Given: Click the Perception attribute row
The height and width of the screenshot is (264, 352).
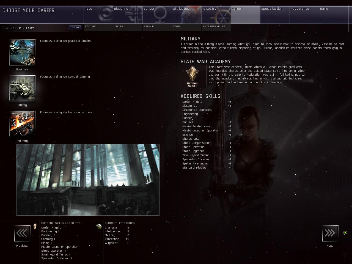Looking at the screenshot, I should [x=117, y=239].
